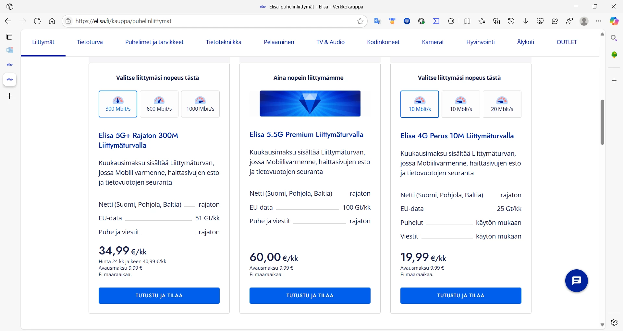Open sidebar settings gear
623x331 pixels.
[x=614, y=322]
